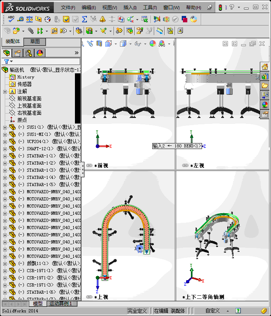Click the yellow warning bell icon
Image resolution: width=271 pixels, height=316 pixels.
point(102,19)
